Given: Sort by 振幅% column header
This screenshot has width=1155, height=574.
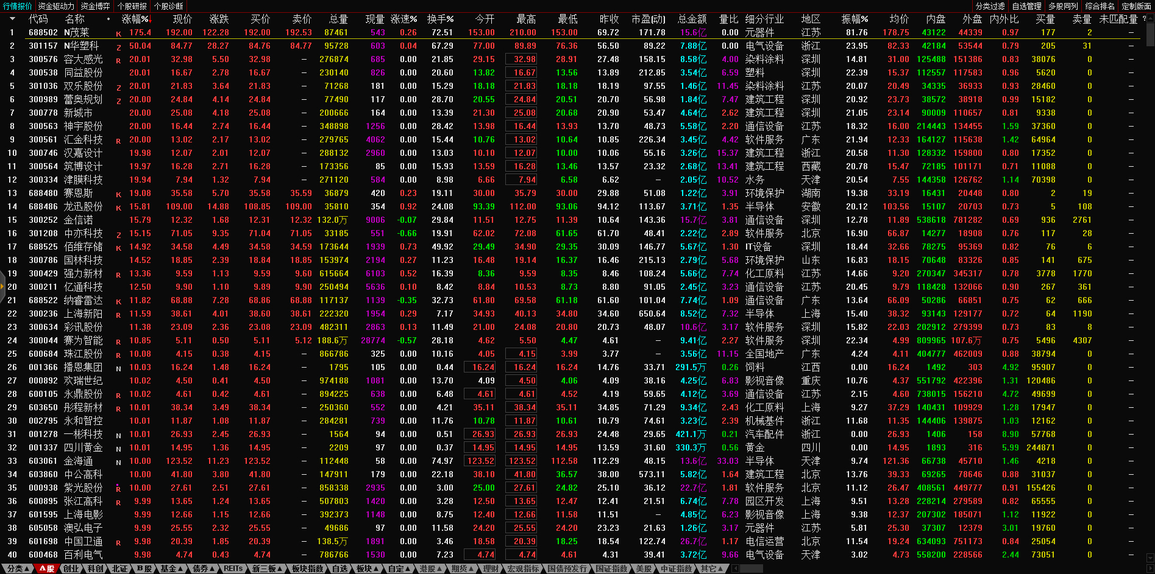Looking at the screenshot, I should pyautogui.click(x=855, y=19).
